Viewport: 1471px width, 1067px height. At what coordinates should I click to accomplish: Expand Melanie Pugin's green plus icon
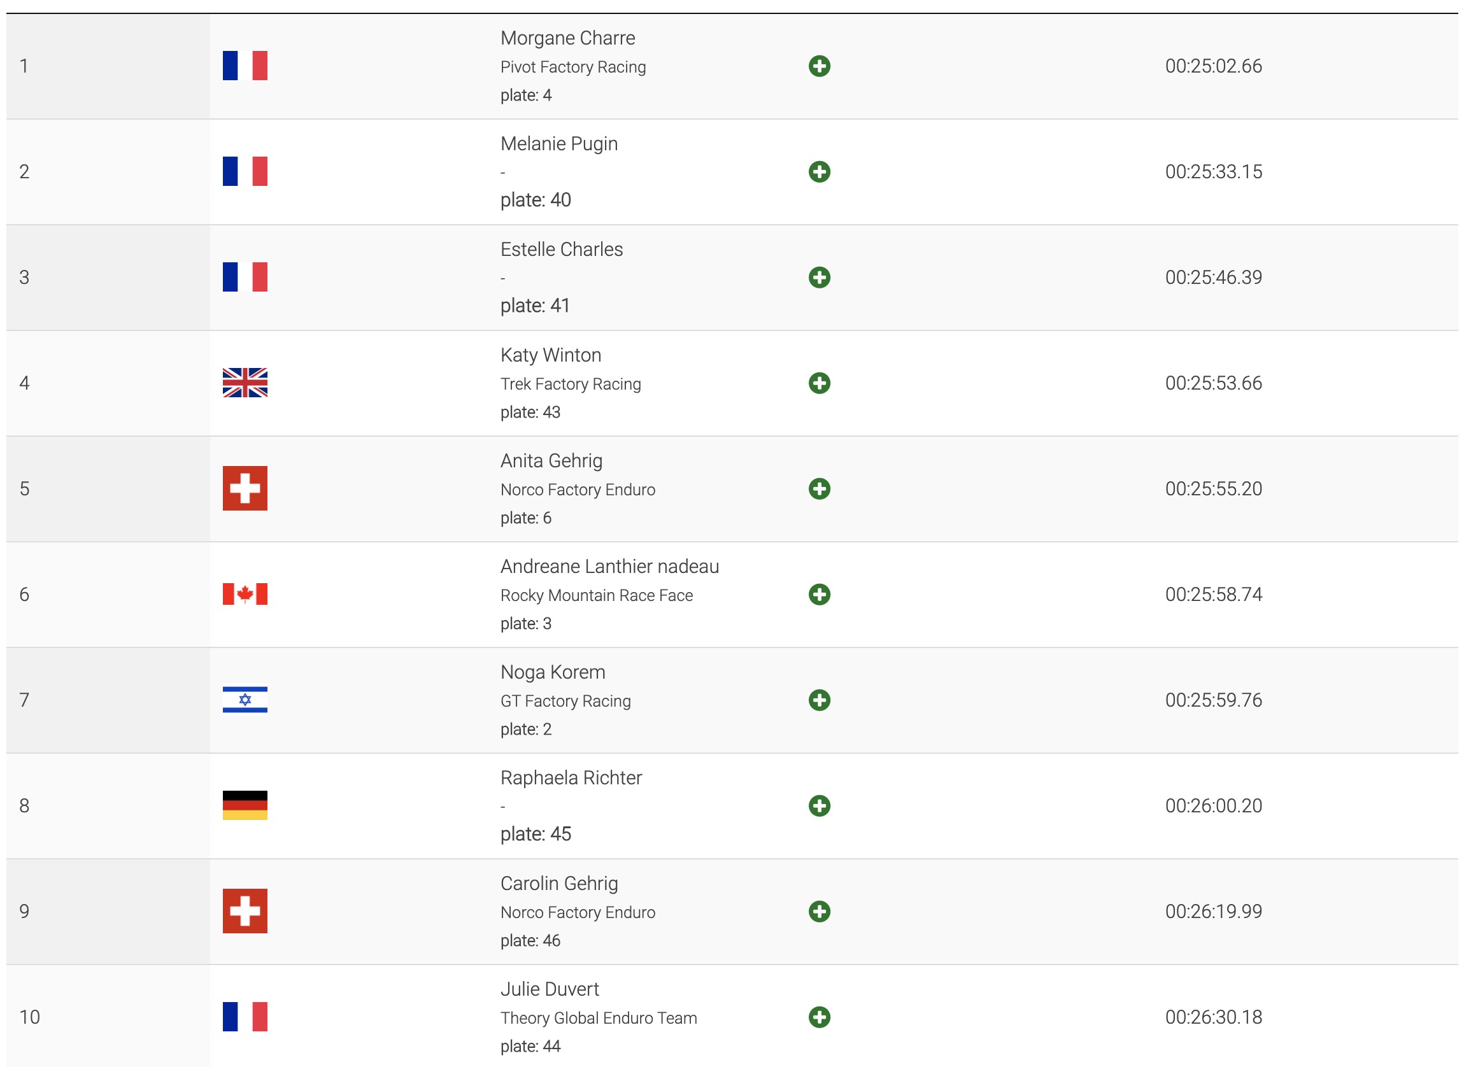pos(819,172)
